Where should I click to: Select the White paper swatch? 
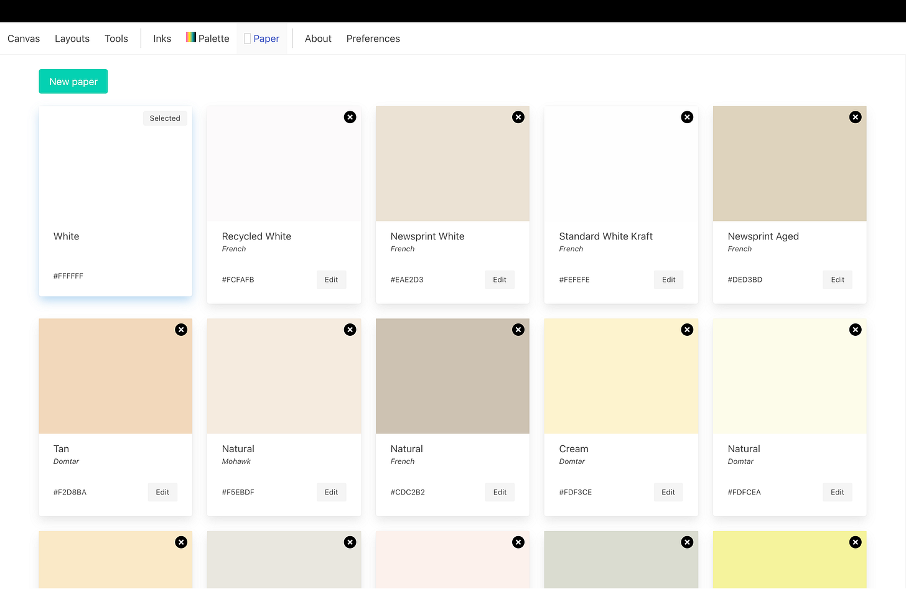pos(115,164)
